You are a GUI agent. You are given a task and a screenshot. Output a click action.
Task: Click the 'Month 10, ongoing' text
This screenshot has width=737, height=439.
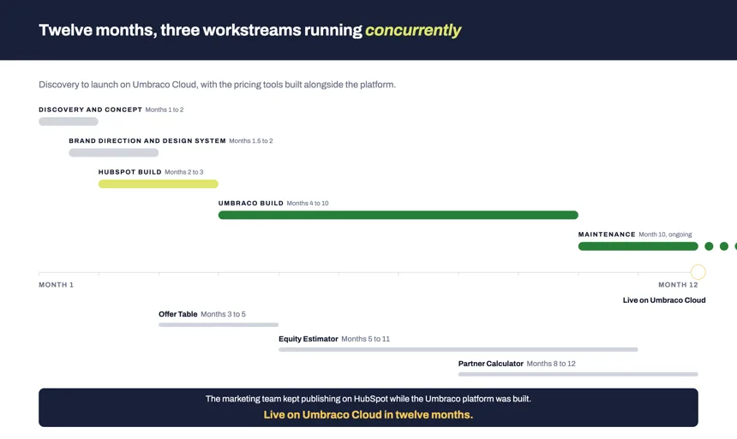click(665, 234)
